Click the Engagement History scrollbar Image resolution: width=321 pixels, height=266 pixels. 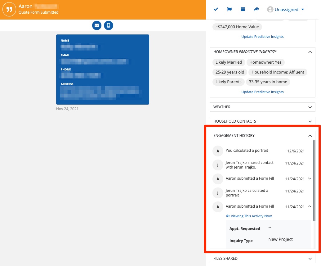[314, 180]
